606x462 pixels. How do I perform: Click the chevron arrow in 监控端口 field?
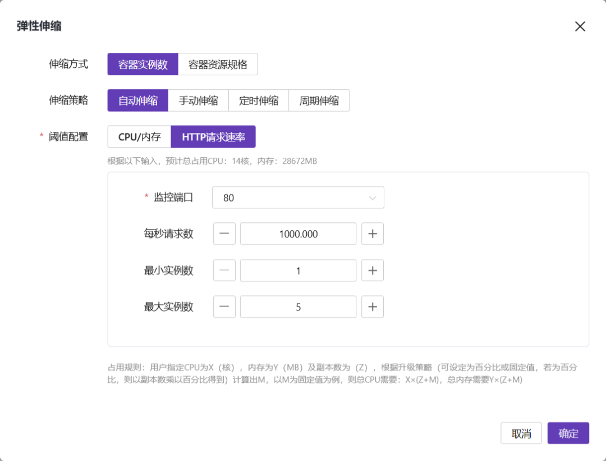(x=372, y=198)
